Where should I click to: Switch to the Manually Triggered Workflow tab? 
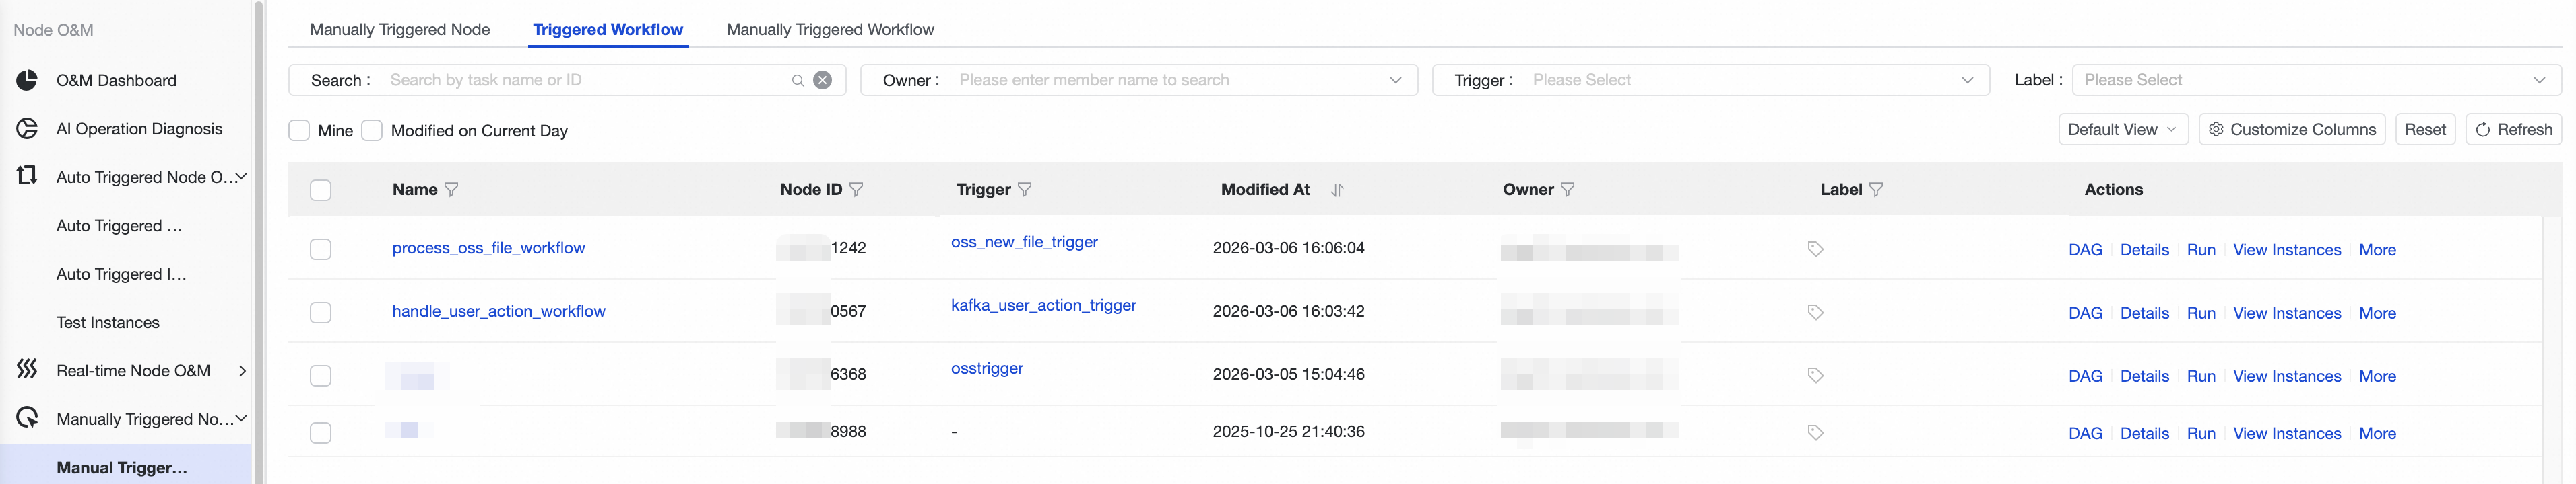click(x=830, y=30)
